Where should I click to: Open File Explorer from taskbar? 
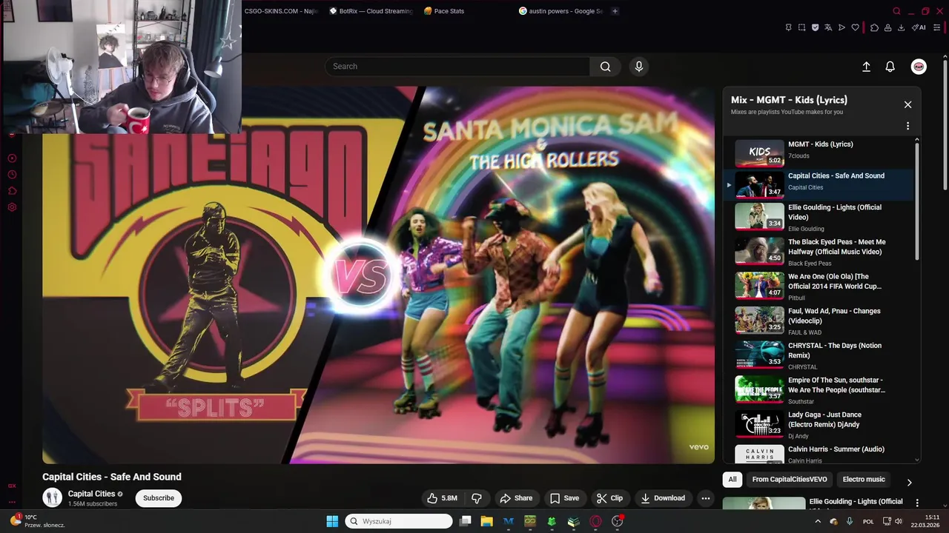(486, 521)
